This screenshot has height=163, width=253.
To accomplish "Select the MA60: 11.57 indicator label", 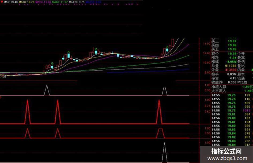I will 60,2.
